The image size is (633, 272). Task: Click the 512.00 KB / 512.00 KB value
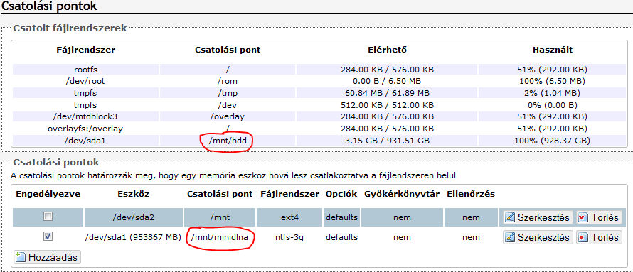coord(387,105)
